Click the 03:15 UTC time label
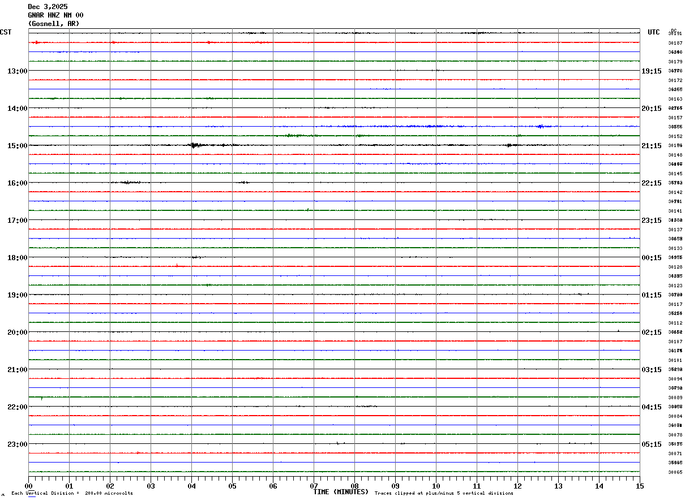 pyautogui.click(x=652, y=369)
